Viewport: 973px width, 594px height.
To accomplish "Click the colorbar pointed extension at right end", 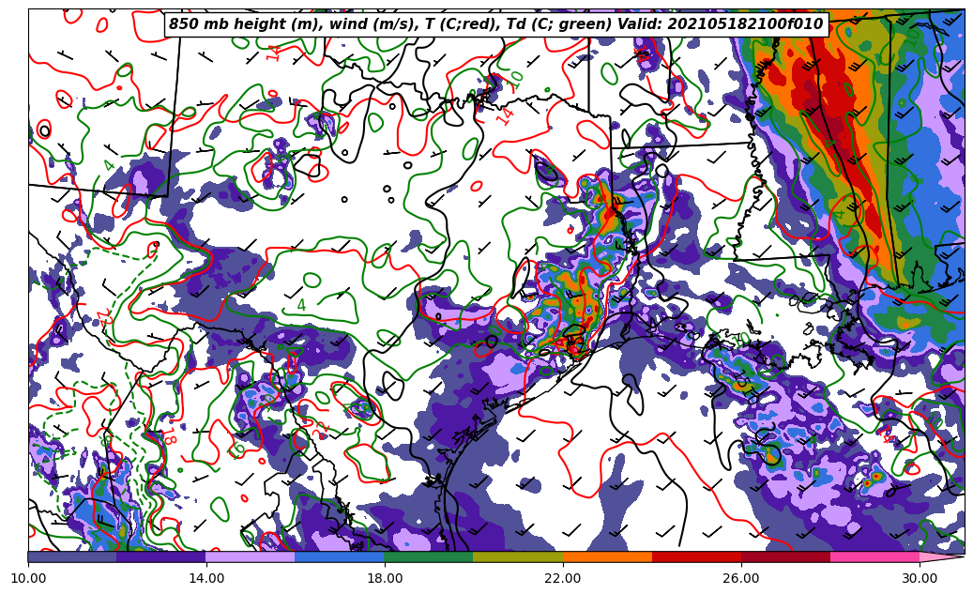I will click(x=941, y=556).
